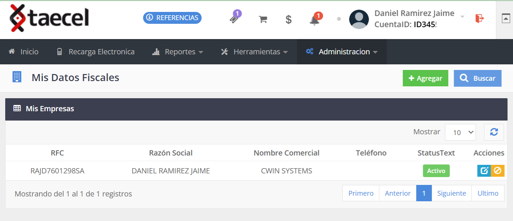Click the dollar sign balance icon
This screenshot has width=513, height=221.
(288, 19)
